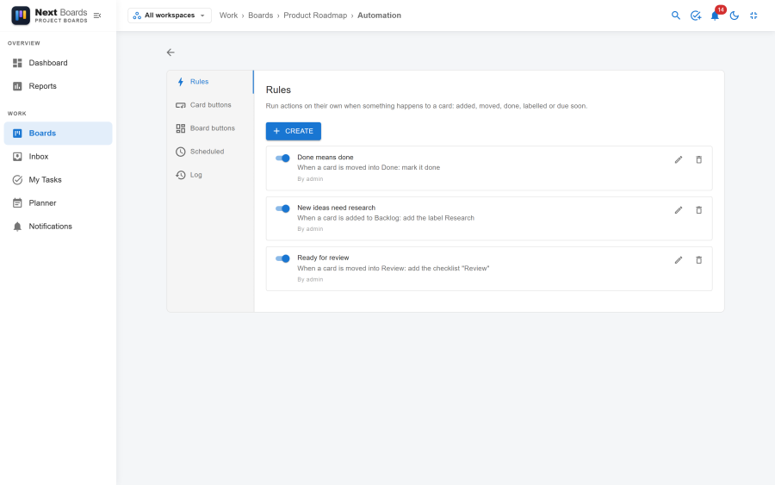Viewport: 775px width, 485px height.
Task: Click the Scheduled clock icon
Action: click(x=181, y=152)
